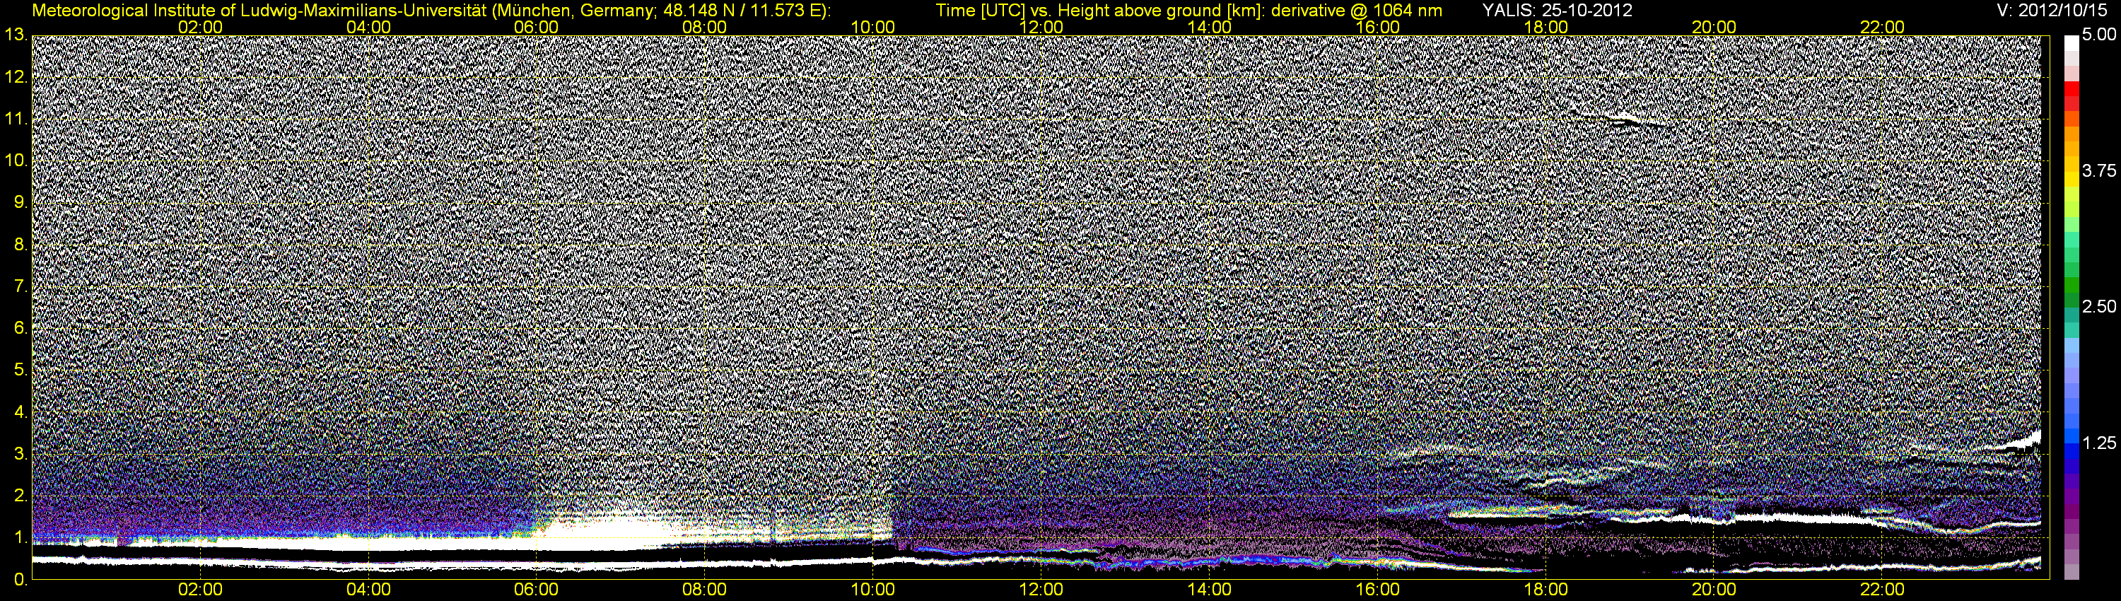Click the 20:00 label on the top time axis
Viewport: 2121px width, 601px height.
(1714, 27)
